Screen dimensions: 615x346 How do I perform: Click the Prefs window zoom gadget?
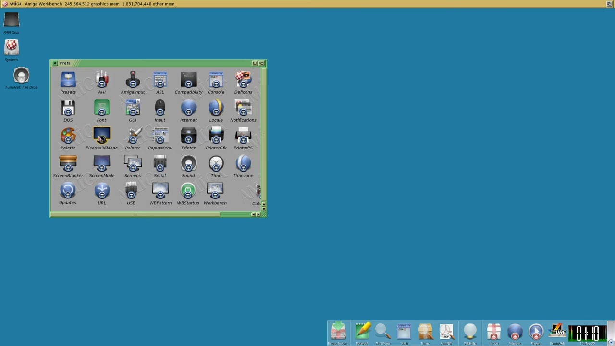[x=255, y=63]
